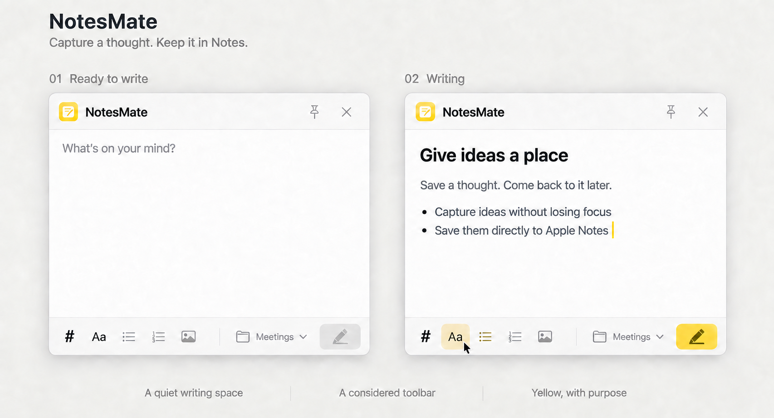Click "Save a thought. Come back to it later."
This screenshot has height=418, width=774.
click(x=516, y=185)
